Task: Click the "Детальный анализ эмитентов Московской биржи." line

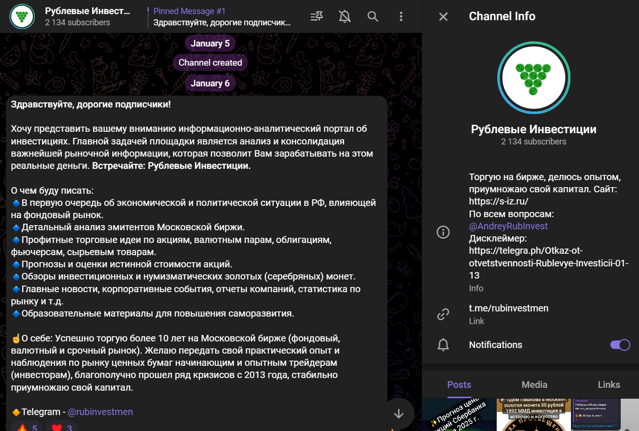Action: [x=133, y=227]
